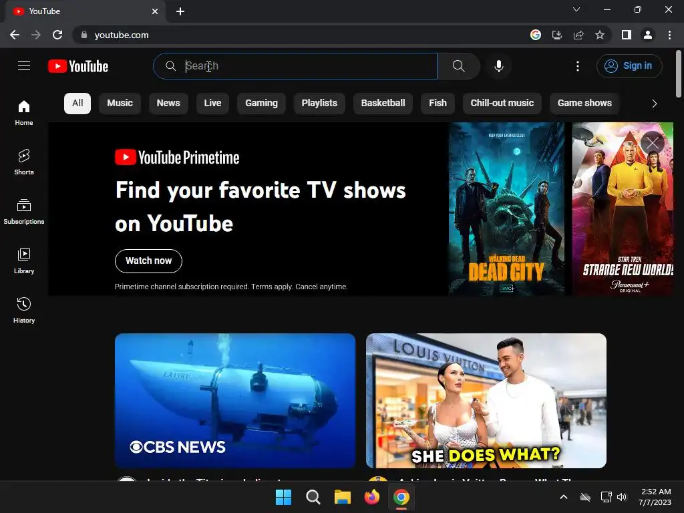The image size is (684, 513).
Task: Open the Strange New Worlds poster
Action: coord(623,209)
